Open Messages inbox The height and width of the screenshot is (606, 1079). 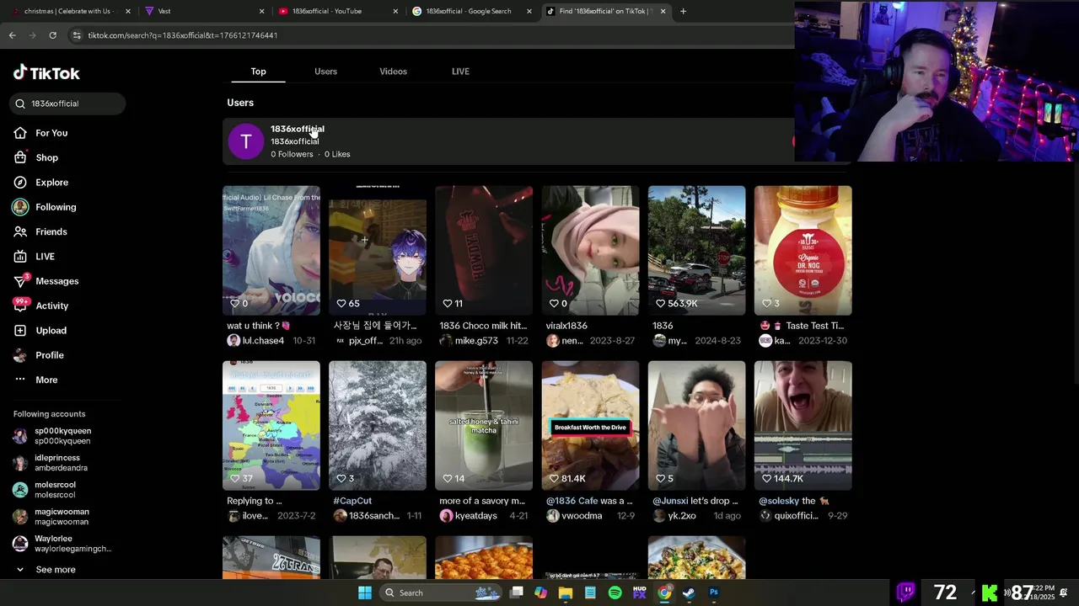56,281
